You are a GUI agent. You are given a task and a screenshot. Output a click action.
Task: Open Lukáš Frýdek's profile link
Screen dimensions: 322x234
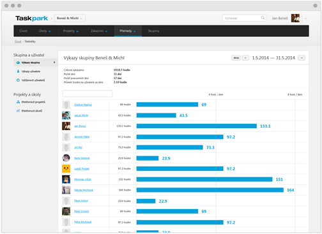click(82, 169)
